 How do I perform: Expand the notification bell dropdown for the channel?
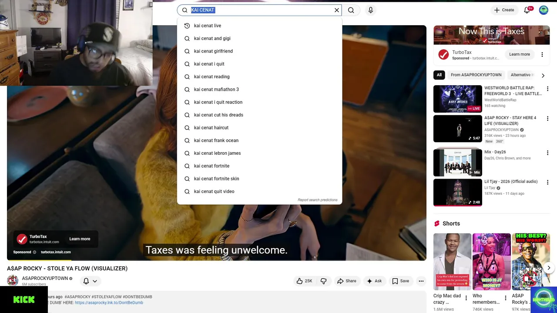(x=90, y=281)
